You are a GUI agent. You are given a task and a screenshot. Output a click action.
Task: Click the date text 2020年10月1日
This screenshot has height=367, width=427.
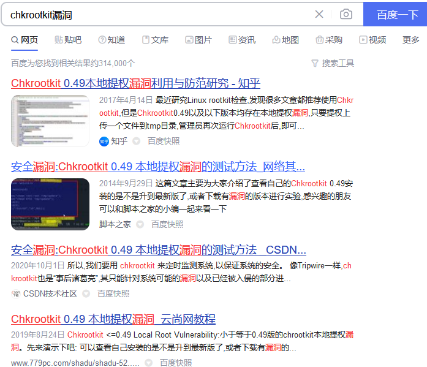point(37,265)
